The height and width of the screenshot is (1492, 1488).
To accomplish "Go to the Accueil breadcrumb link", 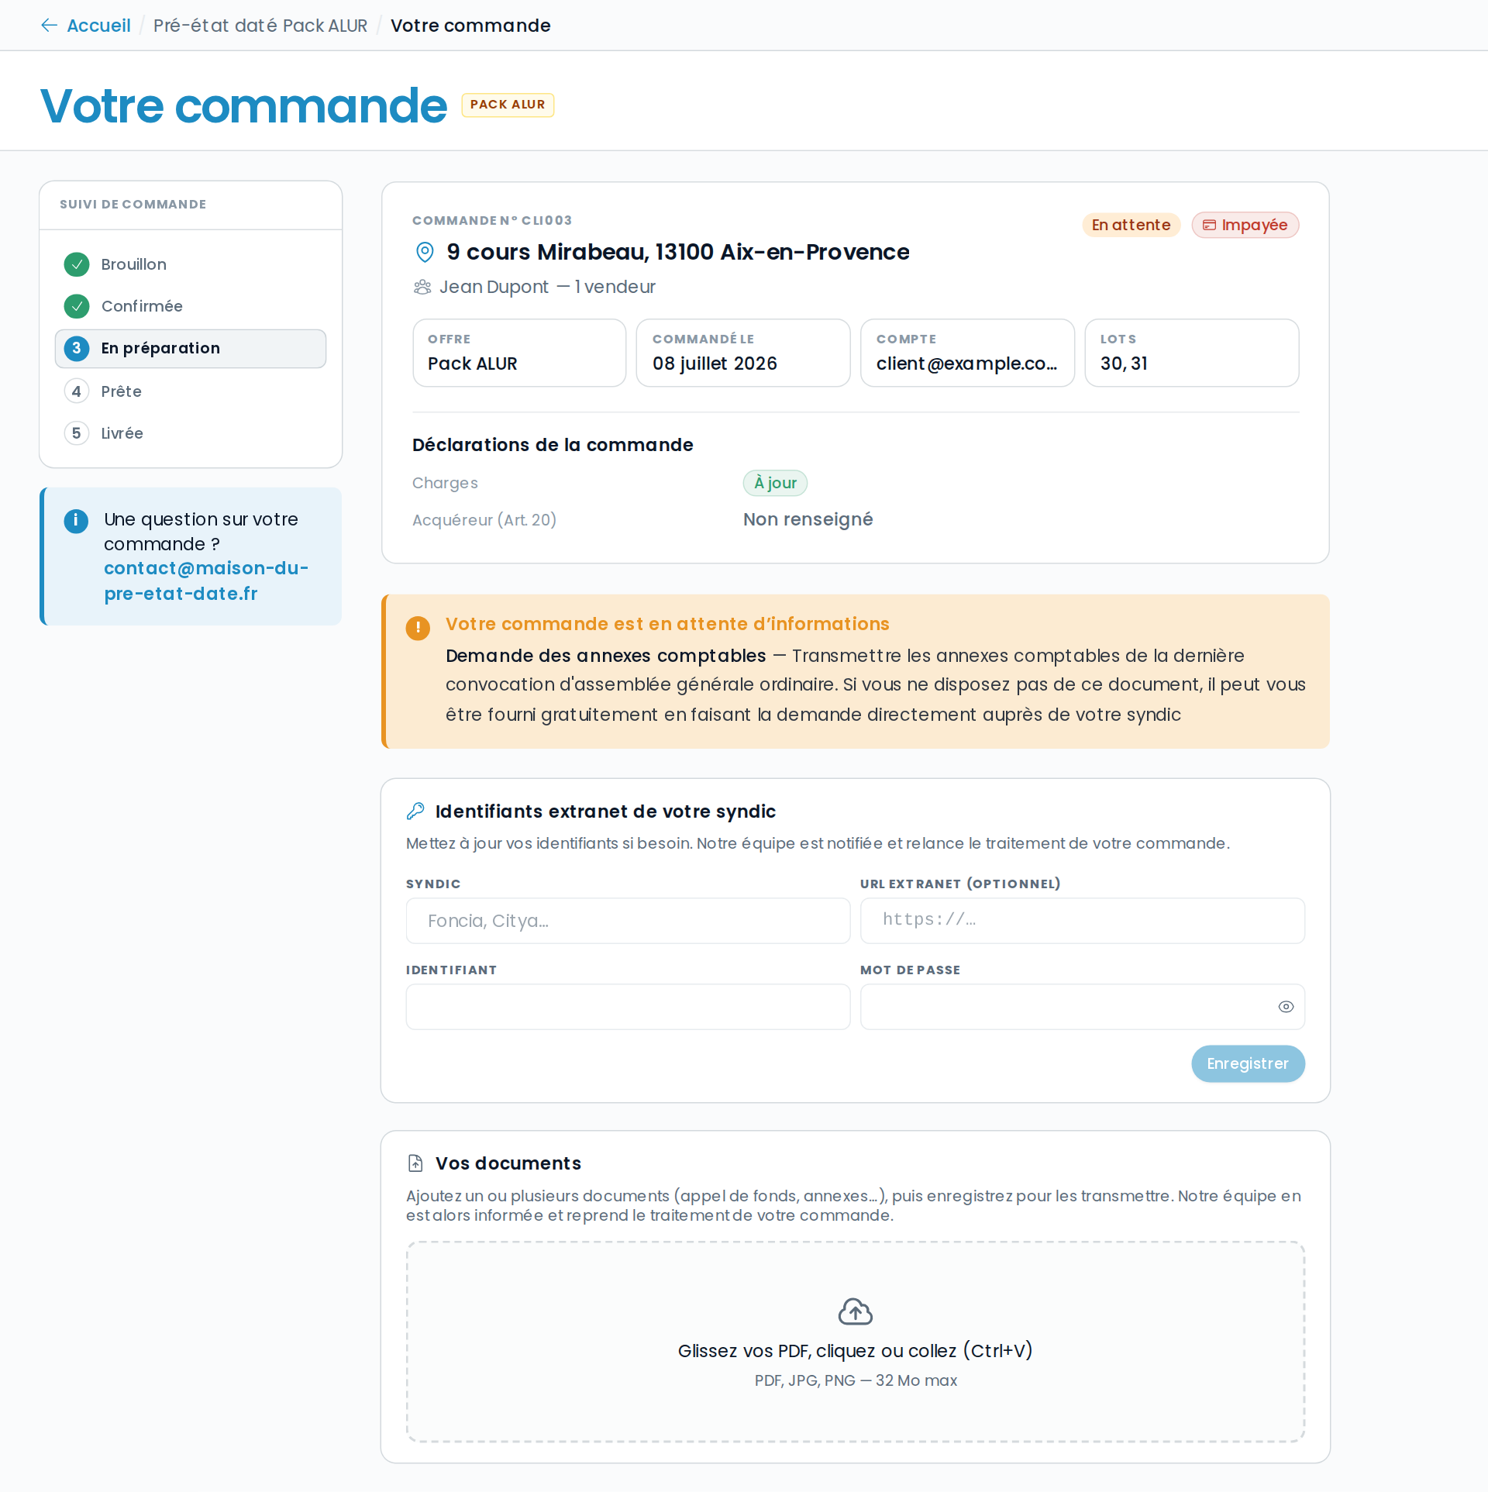I will coord(98,26).
